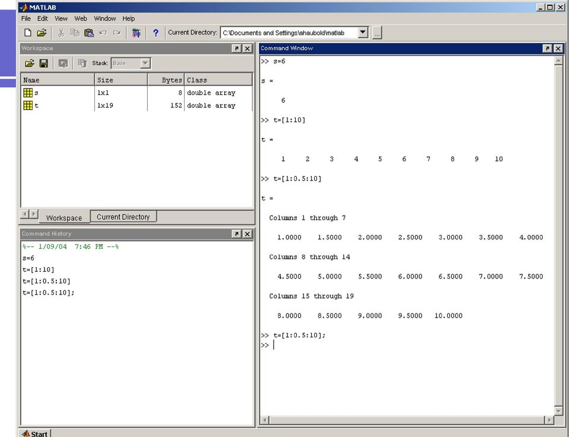This screenshot has width=570, height=437.
Task: Sort workspace by Bytes column header
Action: [x=166, y=80]
